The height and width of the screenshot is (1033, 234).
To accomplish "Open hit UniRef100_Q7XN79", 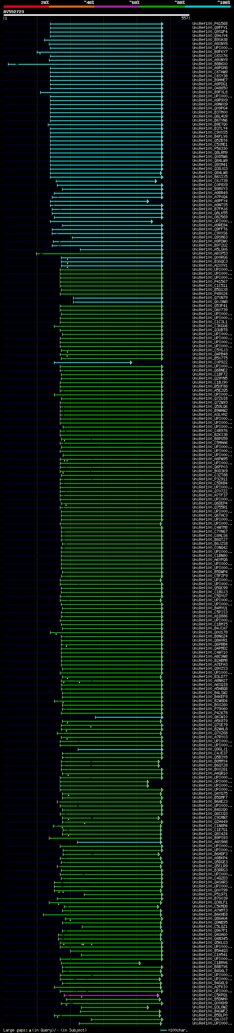I will (x=210, y=298).
